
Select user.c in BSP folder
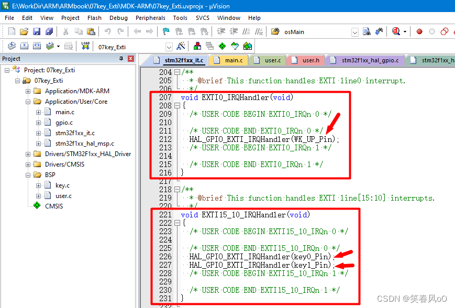click(x=63, y=196)
